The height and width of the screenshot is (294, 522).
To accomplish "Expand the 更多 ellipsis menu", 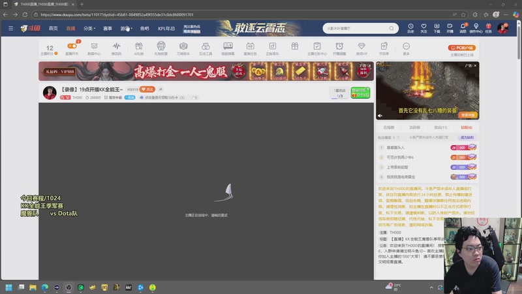I will point(406,48).
